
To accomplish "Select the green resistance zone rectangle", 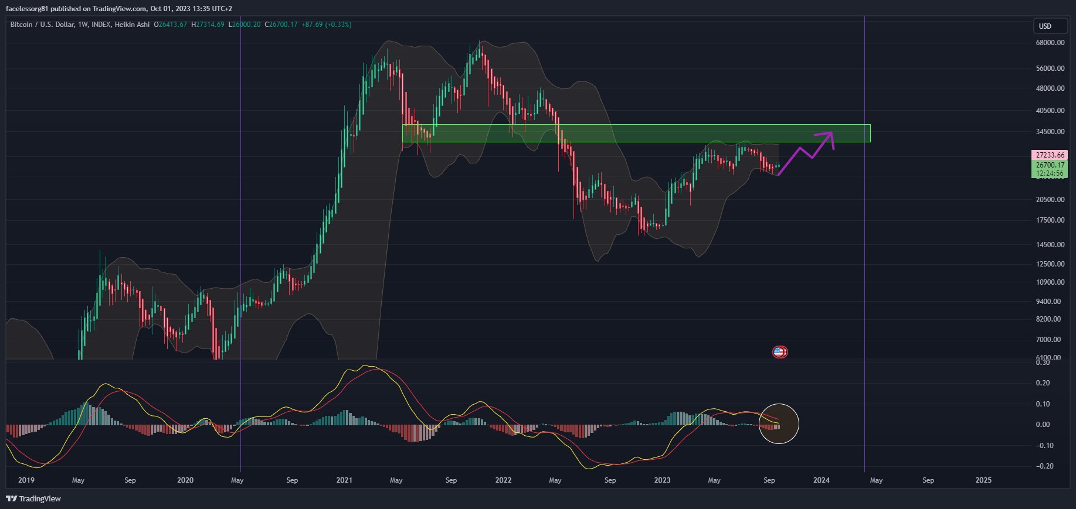I will tap(636, 134).
